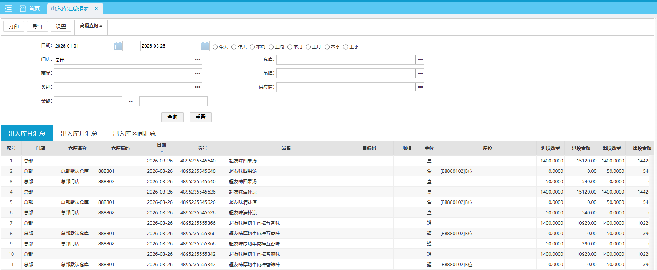The height and width of the screenshot is (270, 657).
Task: Click the 查询 button
Action: click(x=172, y=117)
